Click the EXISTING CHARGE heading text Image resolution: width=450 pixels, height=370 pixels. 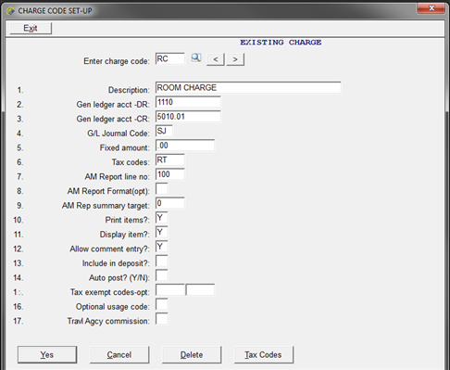(281, 43)
